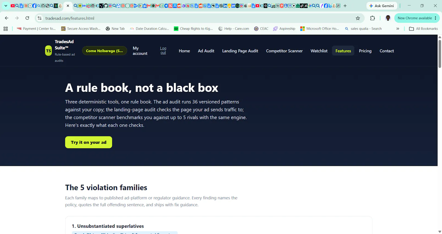The image size is (442, 234).
Task: Open the Come Nzibarega account pill
Action: coord(104,51)
